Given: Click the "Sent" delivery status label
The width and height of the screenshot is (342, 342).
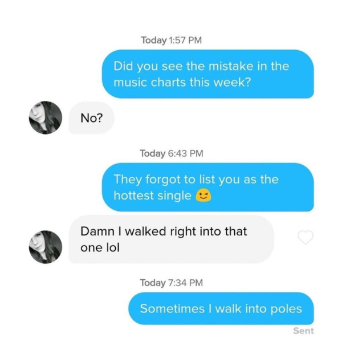Looking at the screenshot, I should (x=303, y=331).
